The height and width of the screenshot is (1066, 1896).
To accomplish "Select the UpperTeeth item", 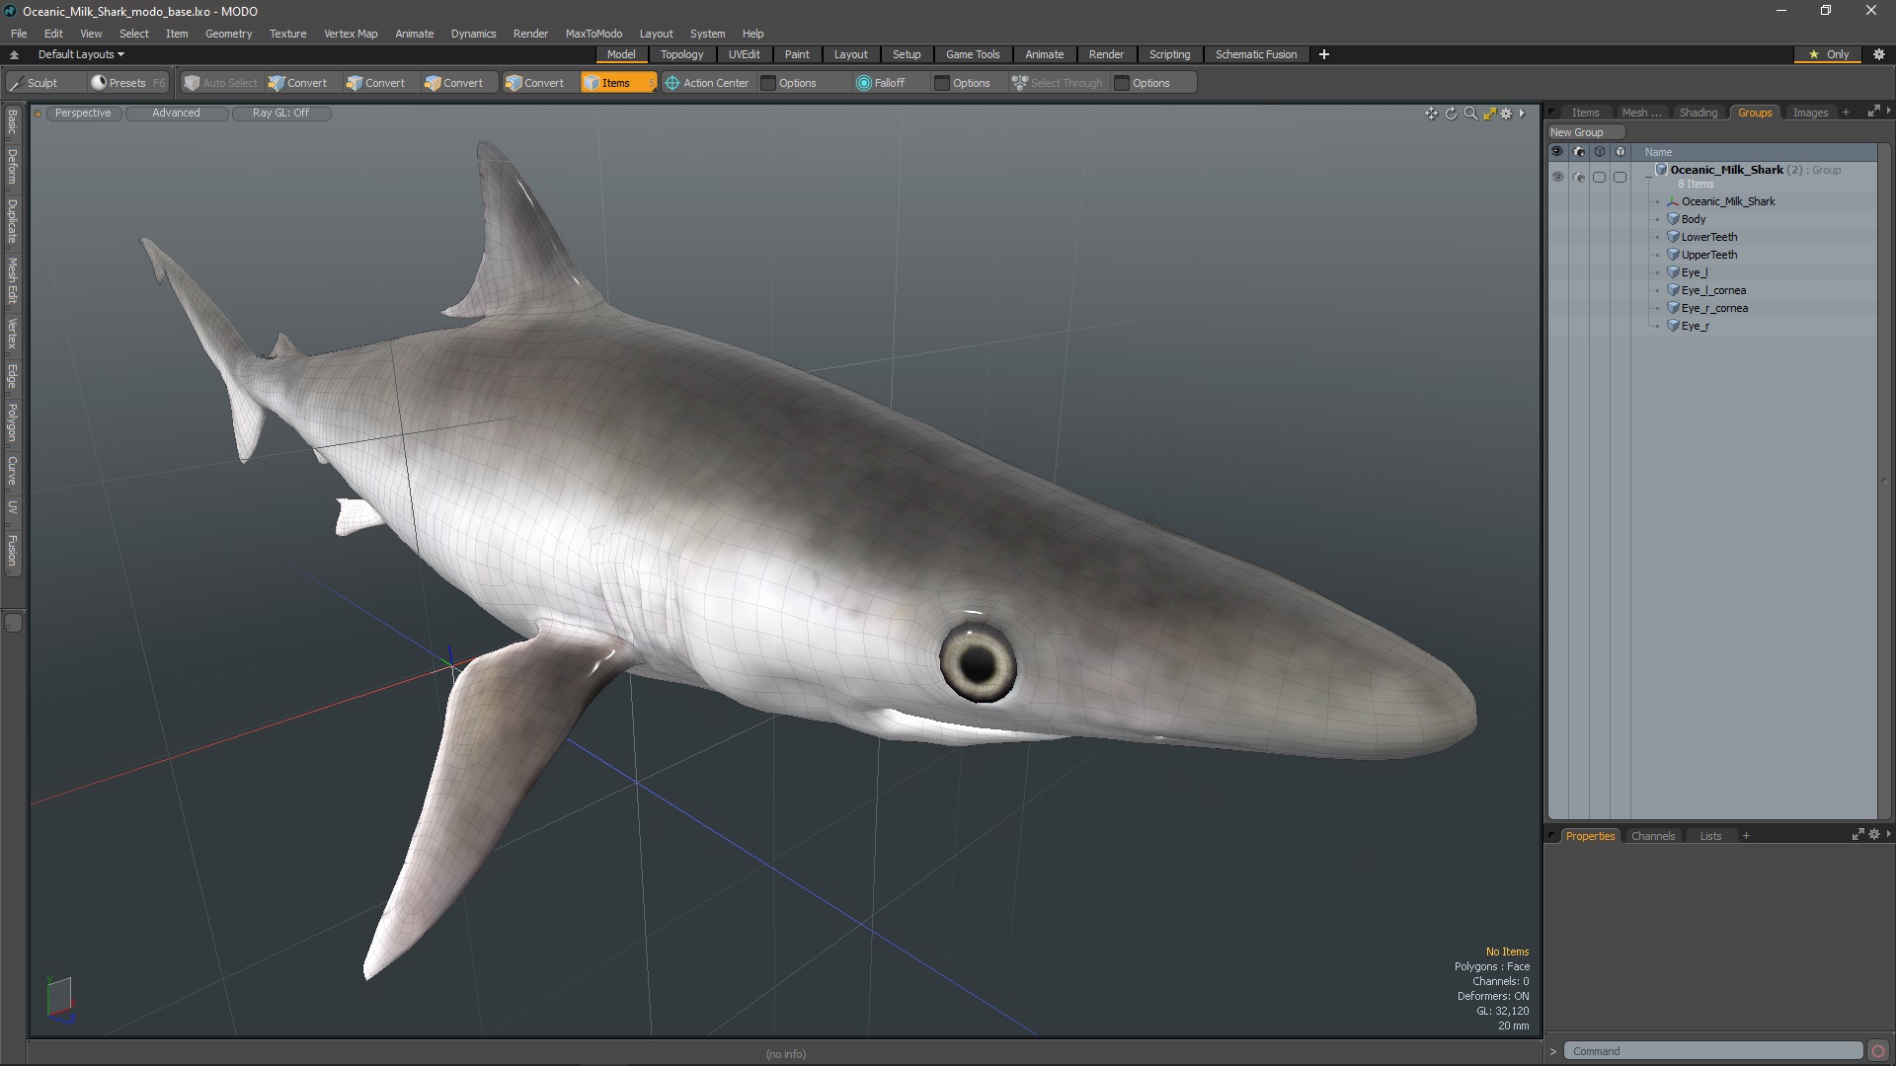I will [1709, 255].
